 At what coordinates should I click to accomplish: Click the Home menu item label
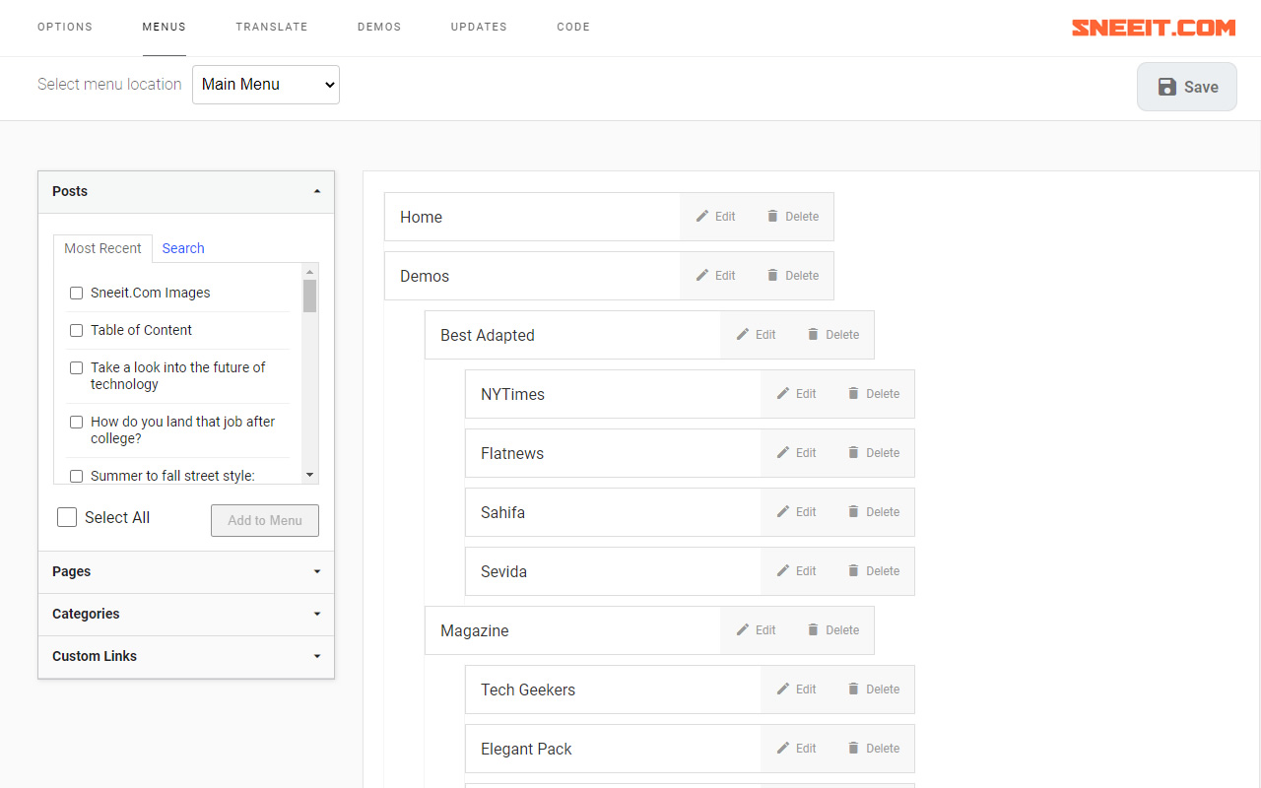(x=421, y=217)
